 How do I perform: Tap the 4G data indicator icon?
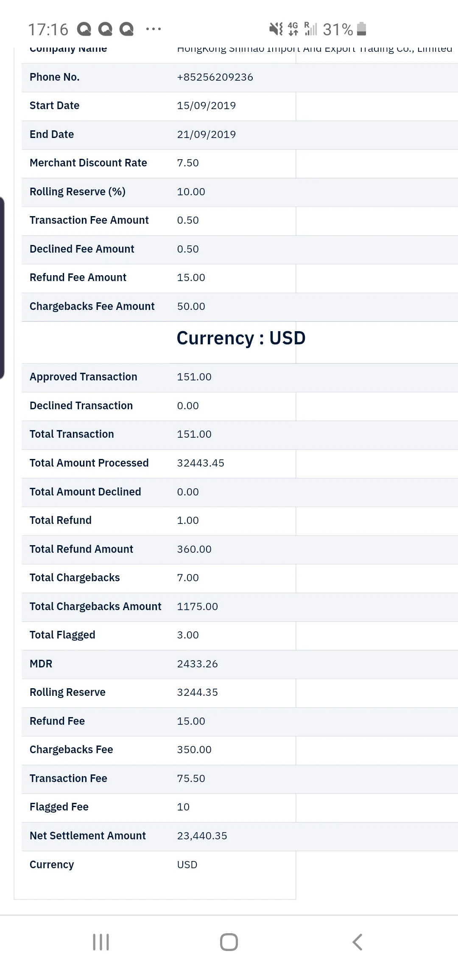click(x=293, y=29)
